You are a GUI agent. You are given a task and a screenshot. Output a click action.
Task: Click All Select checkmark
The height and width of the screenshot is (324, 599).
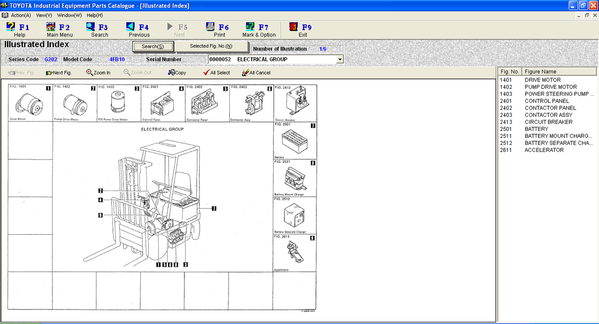click(216, 73)
